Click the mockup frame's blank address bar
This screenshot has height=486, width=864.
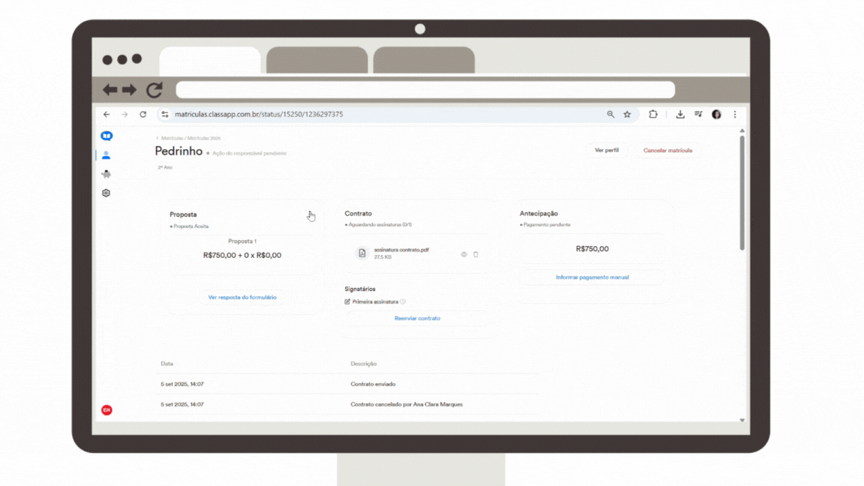(x=425, y=89)
